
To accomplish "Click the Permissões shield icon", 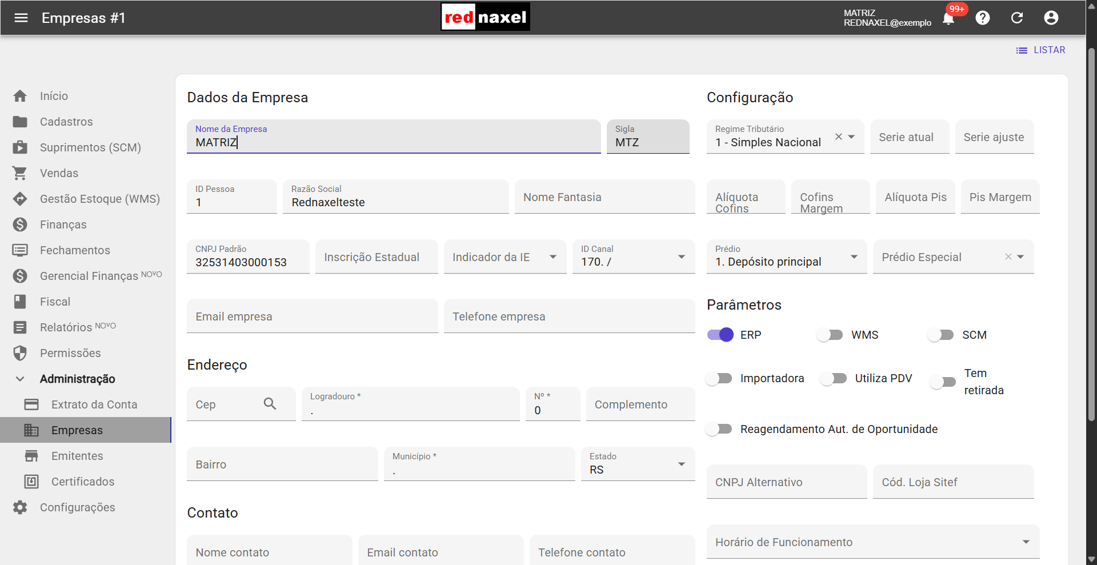I will [20, 353].
